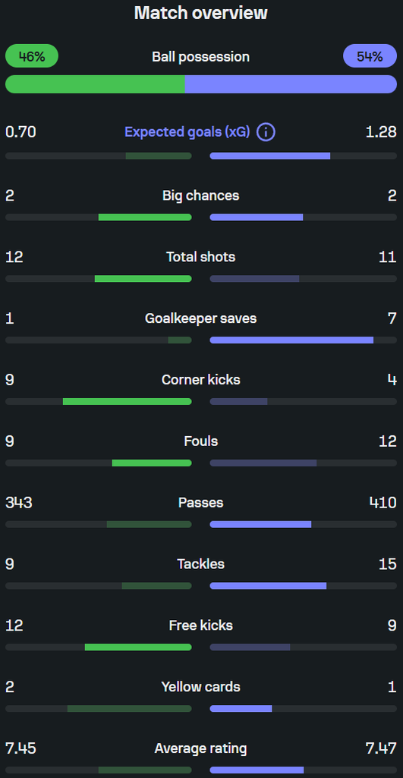Click the Big chances label
Screen dimensions: 403x778
coord(201,195)
